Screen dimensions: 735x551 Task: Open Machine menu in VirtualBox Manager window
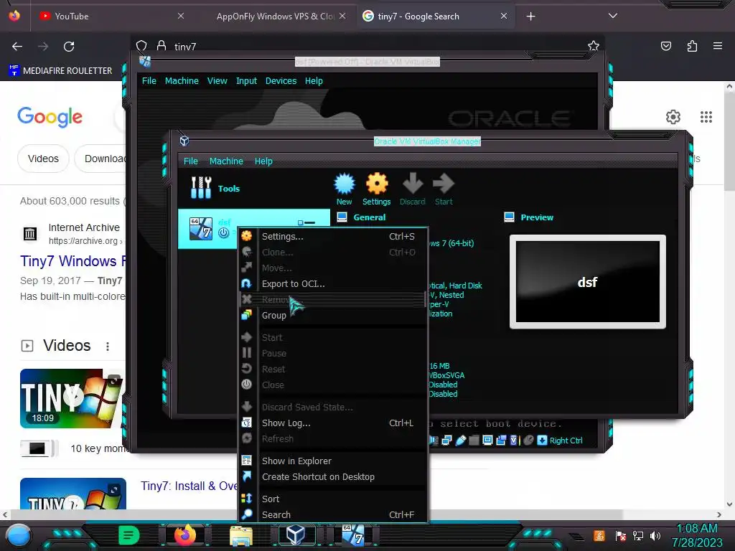tap(226, 161)
